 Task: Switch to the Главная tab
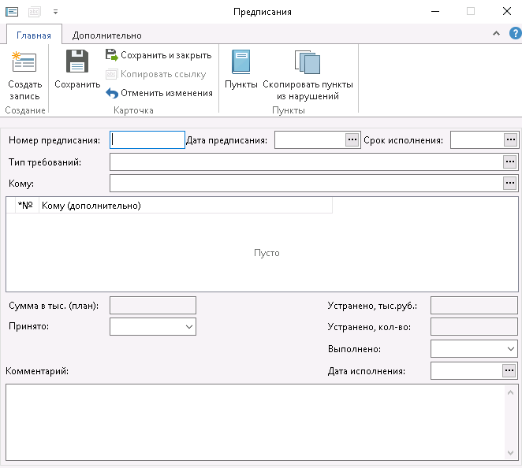pyautogui.click(x=34, y=35)
